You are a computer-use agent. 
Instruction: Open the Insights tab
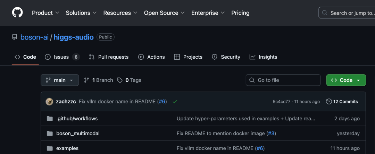pyautogui.click(x=263, y=57)
